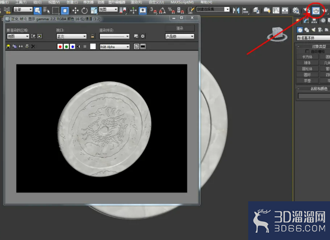This screenshot has height=240, width=330.
Task: Toggle the Window/Crossing selection button
Action: [65, 10]
